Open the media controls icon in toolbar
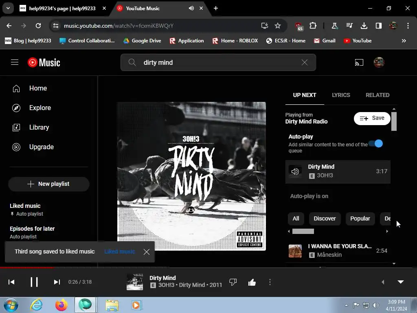The width and height of the screenshot is (417, 313). pos(349,26)
